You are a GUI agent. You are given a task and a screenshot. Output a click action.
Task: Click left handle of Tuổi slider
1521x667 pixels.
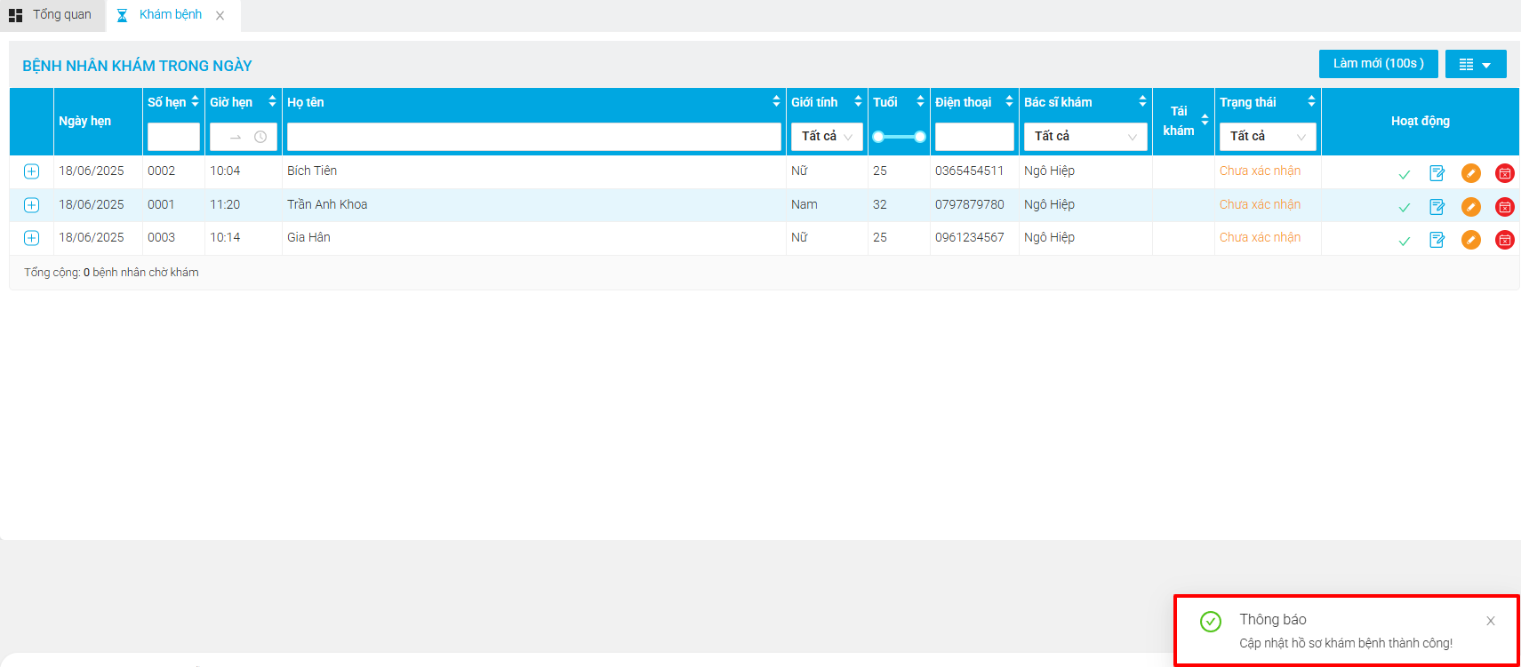point(878,137)
